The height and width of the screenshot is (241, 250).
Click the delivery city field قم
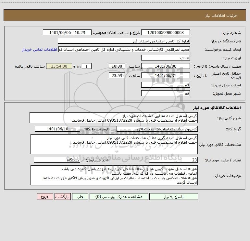point(166,93)
